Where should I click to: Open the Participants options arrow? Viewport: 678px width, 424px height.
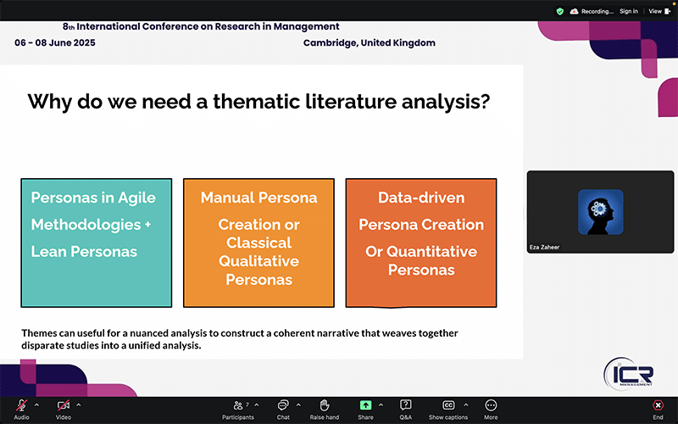tap(257, 404)
